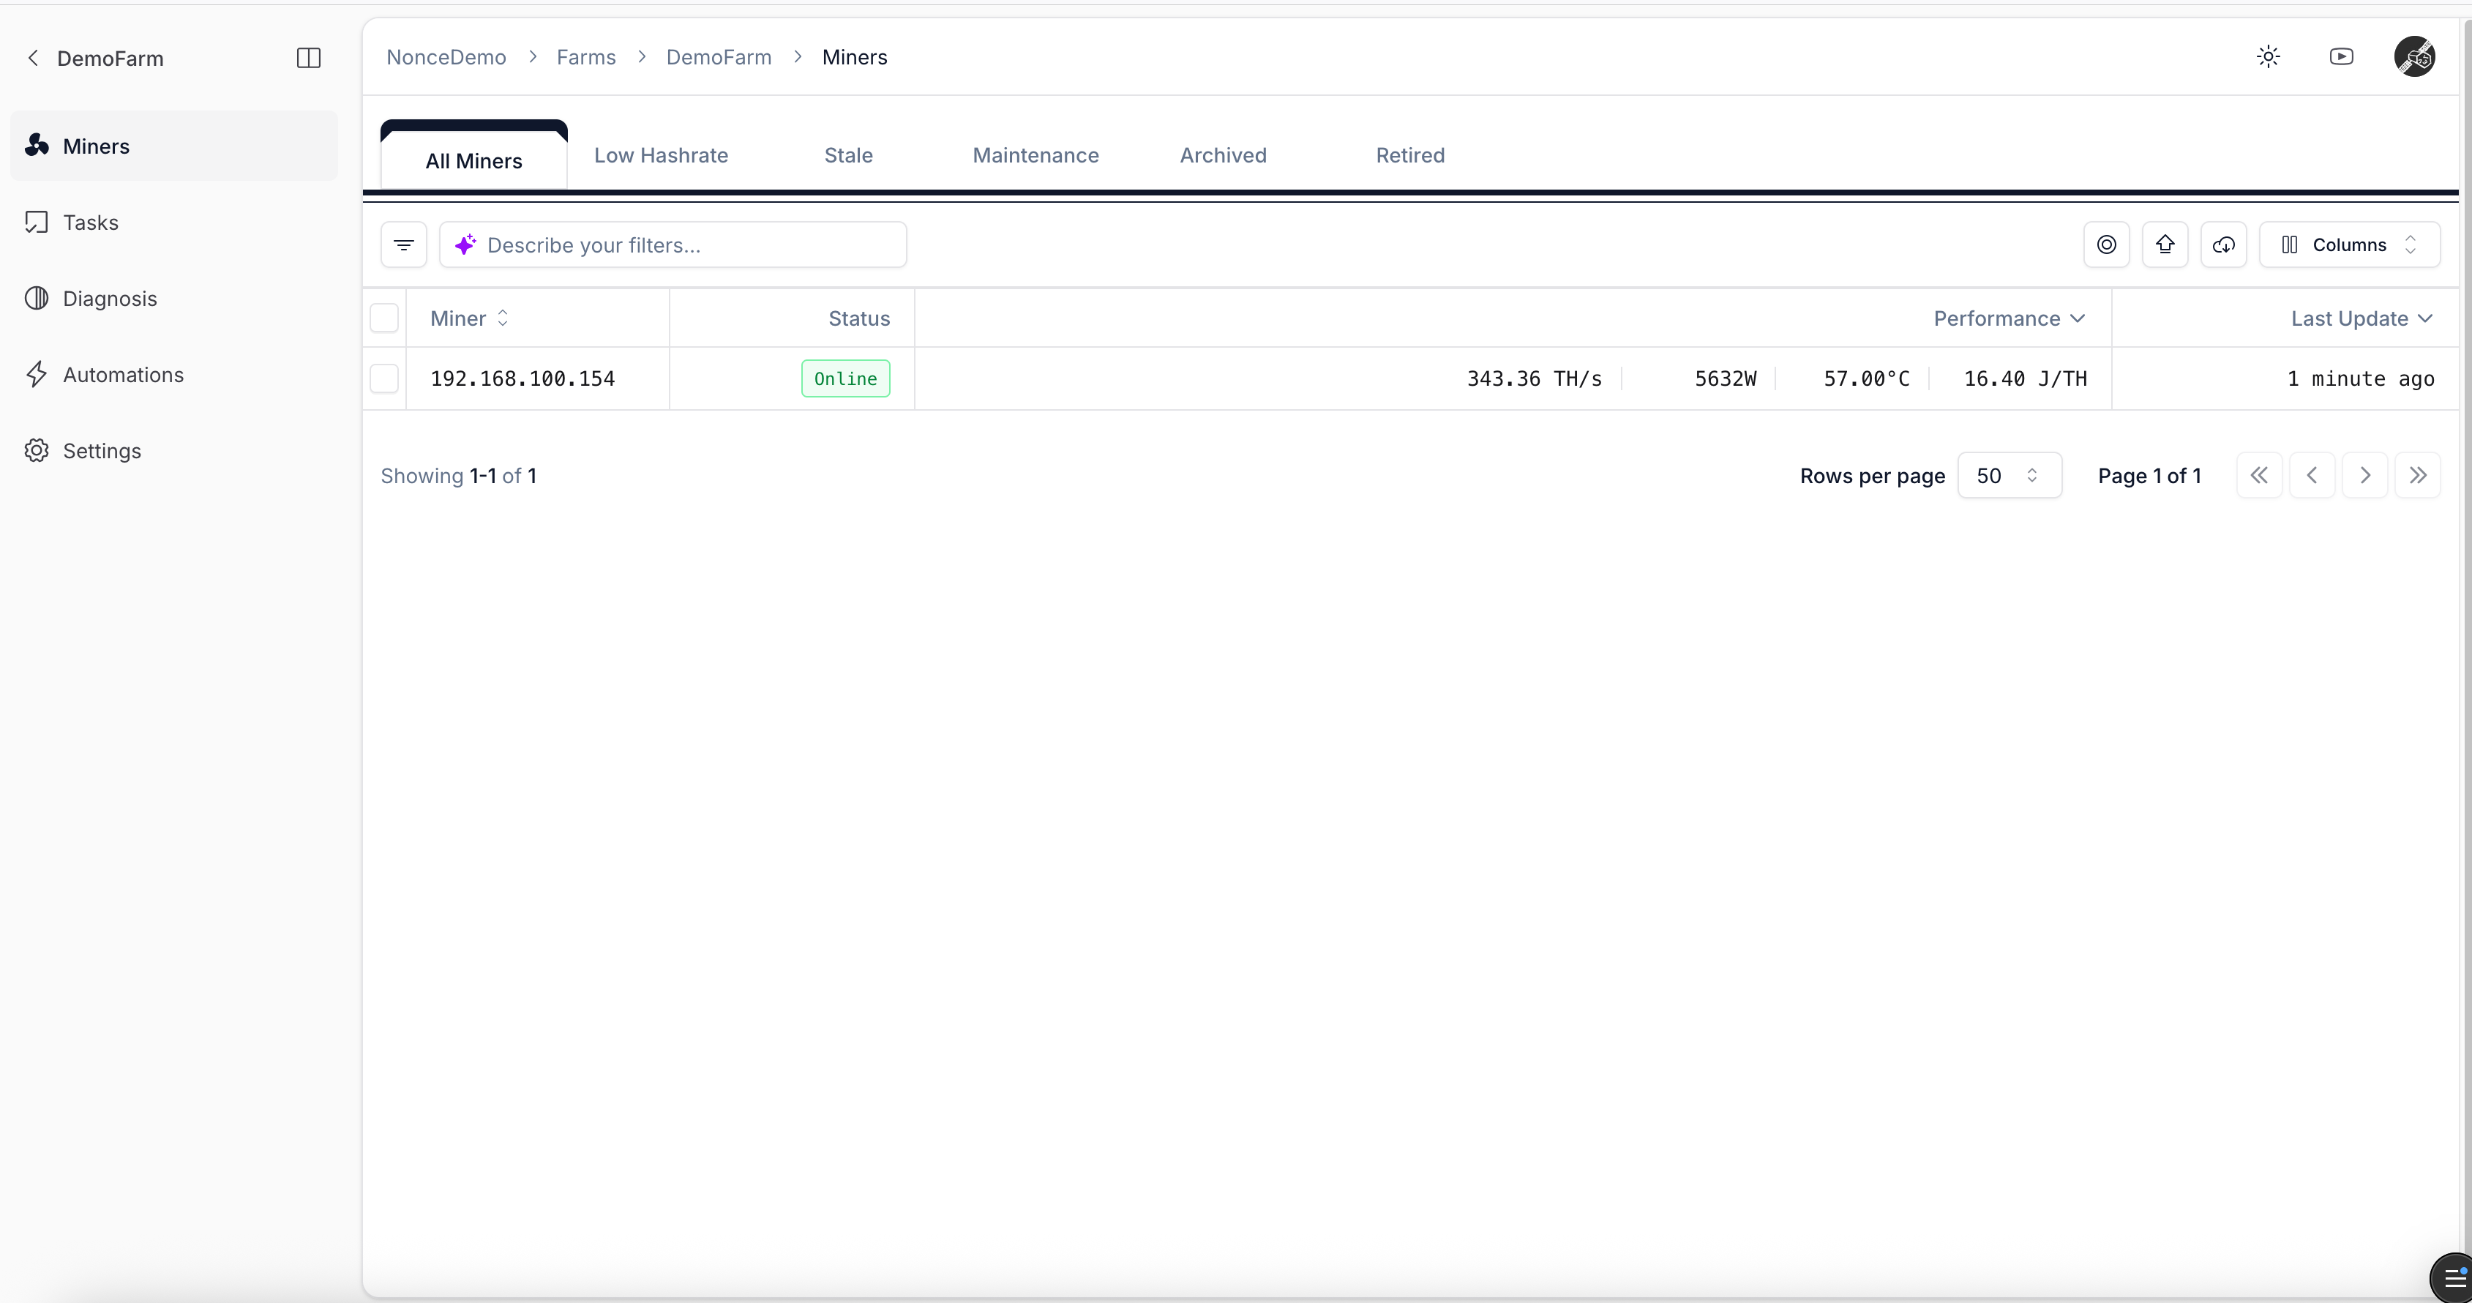Sort the table by Miner column
The width and height of the screenshot is (2472, 1303).
tap(469, 318)
